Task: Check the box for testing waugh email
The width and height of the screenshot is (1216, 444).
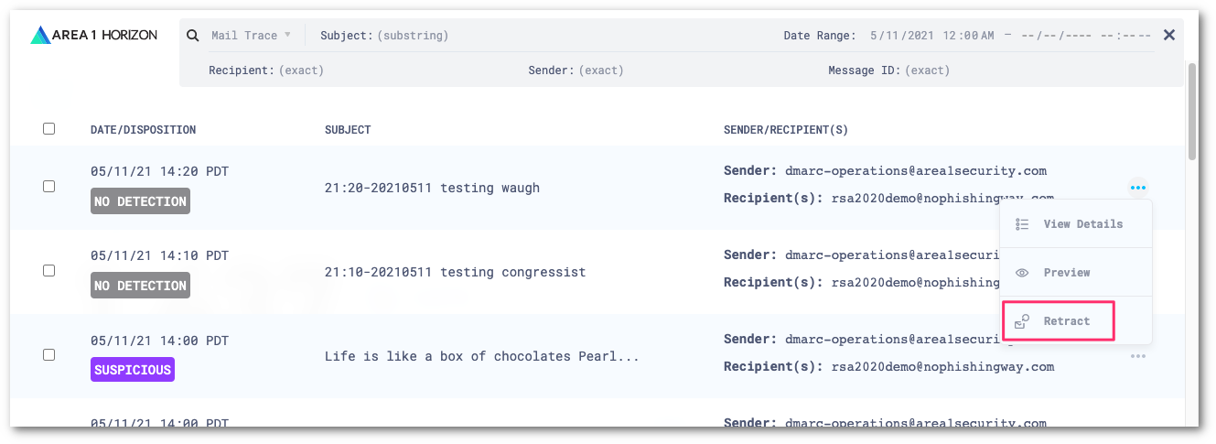Action: click(x=49, y=186)
